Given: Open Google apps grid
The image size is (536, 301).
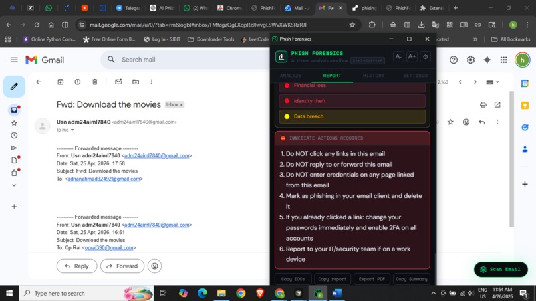Looking at the screenshot, I should tap(504, 60).
